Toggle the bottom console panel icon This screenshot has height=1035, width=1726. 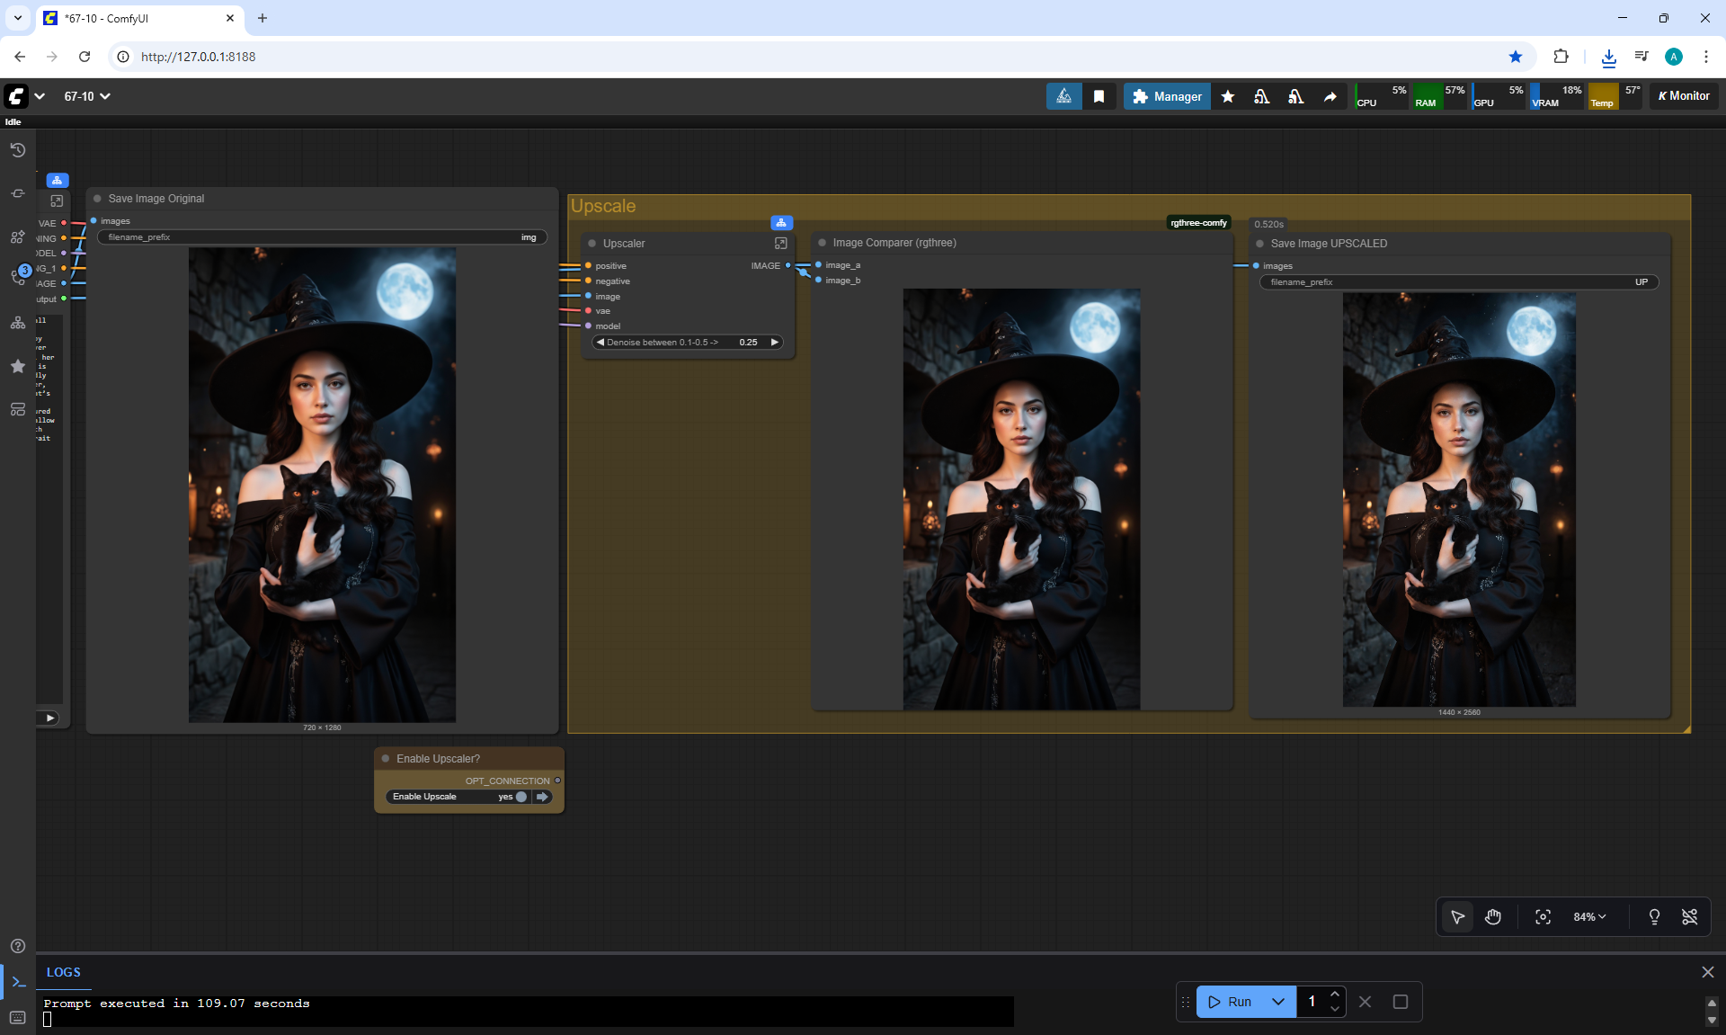point(18,982)
